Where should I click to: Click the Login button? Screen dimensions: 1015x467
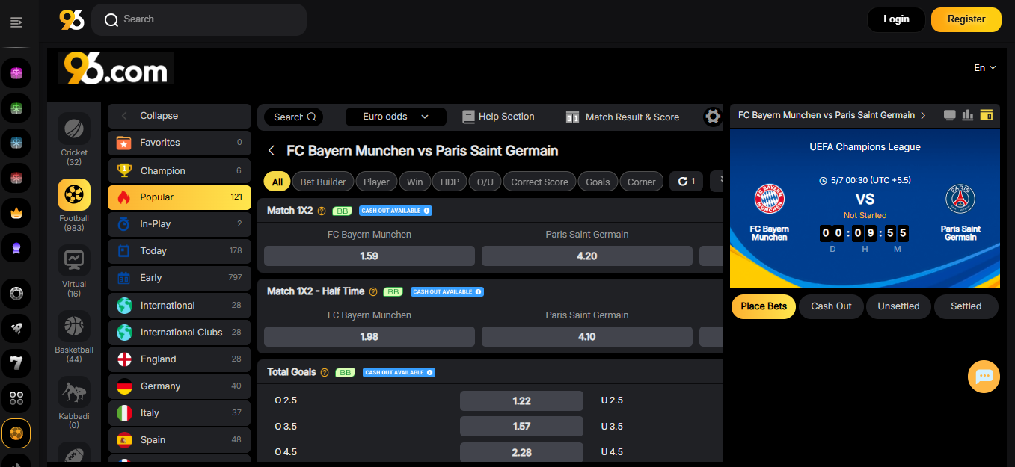click(896, 19)
